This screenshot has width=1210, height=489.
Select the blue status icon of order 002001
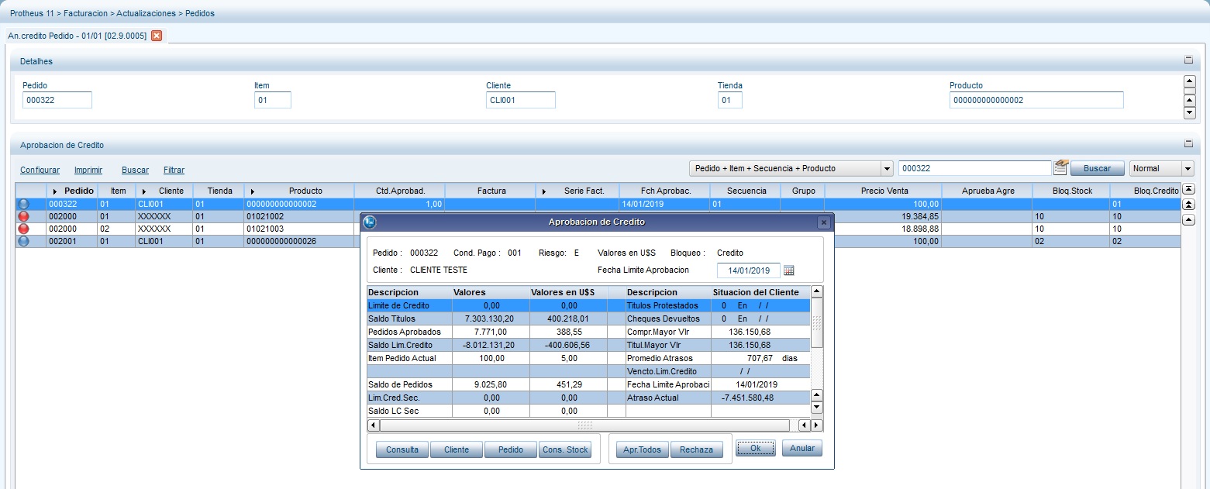[x=23, y=241]
